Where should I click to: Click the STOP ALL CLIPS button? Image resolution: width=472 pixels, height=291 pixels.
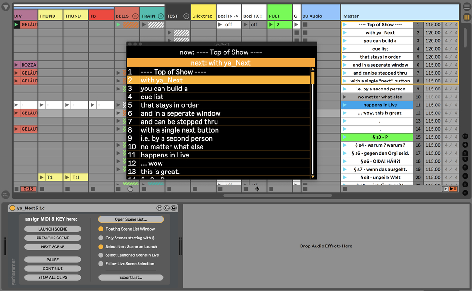[x=53, y=277]
